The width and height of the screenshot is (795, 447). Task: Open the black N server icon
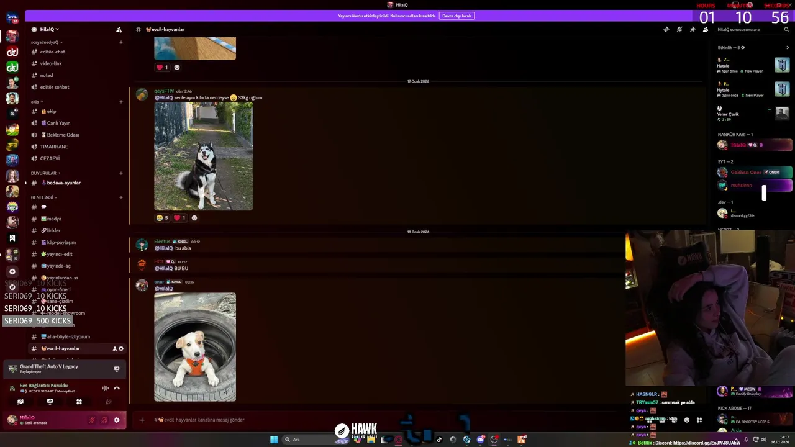point(12,238)
